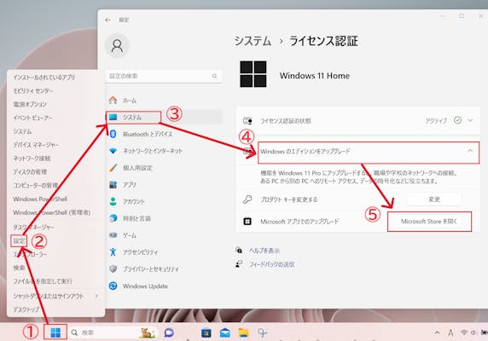Collapse Windows のエディションをアップグレード section
488x341 pixels.
pyautogui.click(x=470, y=151)
